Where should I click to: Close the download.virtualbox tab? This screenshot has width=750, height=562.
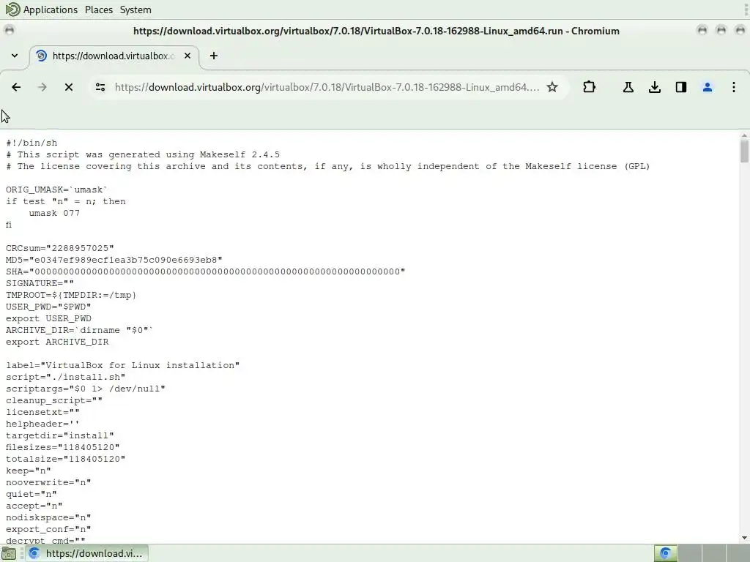pyautogui.click(x=187, y=56)
